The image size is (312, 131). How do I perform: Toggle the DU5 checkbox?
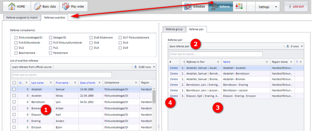click(120, 48)
